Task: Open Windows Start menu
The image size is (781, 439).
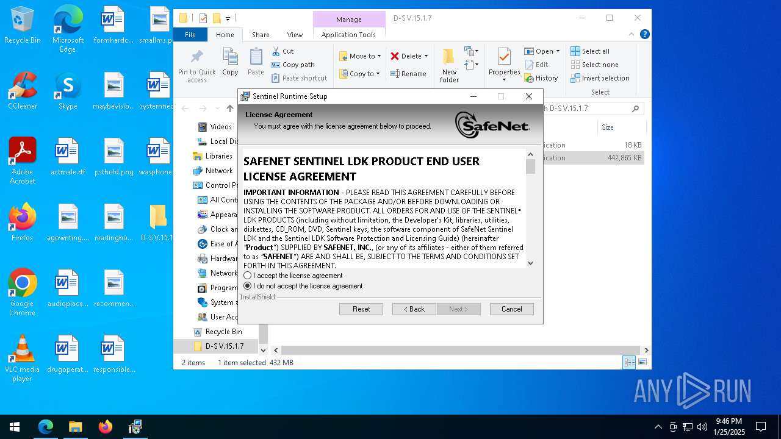Action: coord(15,427)
